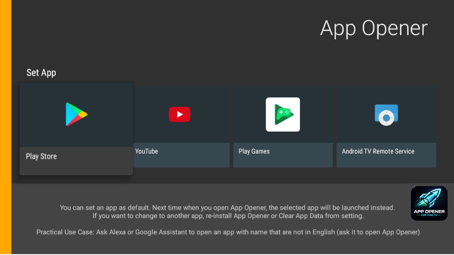Click the "Practical Use Case" hint line
This screenshot has height=255, width=454.
click(228, 232)
